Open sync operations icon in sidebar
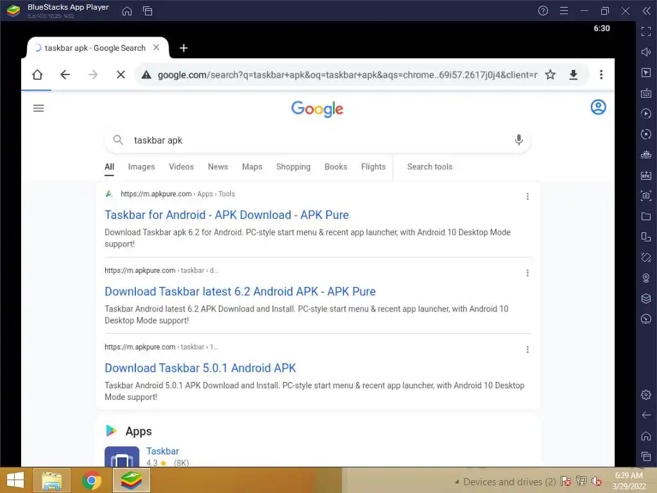The width and height of the screenshot is (657, 493). point(646,134)
